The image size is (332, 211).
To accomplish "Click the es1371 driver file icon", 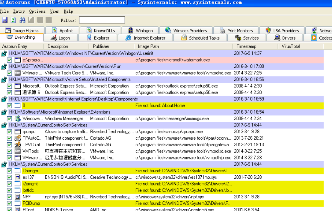I will click(x=18, y=177).
